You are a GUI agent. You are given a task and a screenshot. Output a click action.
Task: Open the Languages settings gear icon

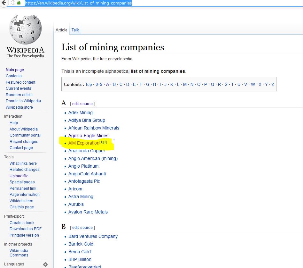(x=45, y=264)
